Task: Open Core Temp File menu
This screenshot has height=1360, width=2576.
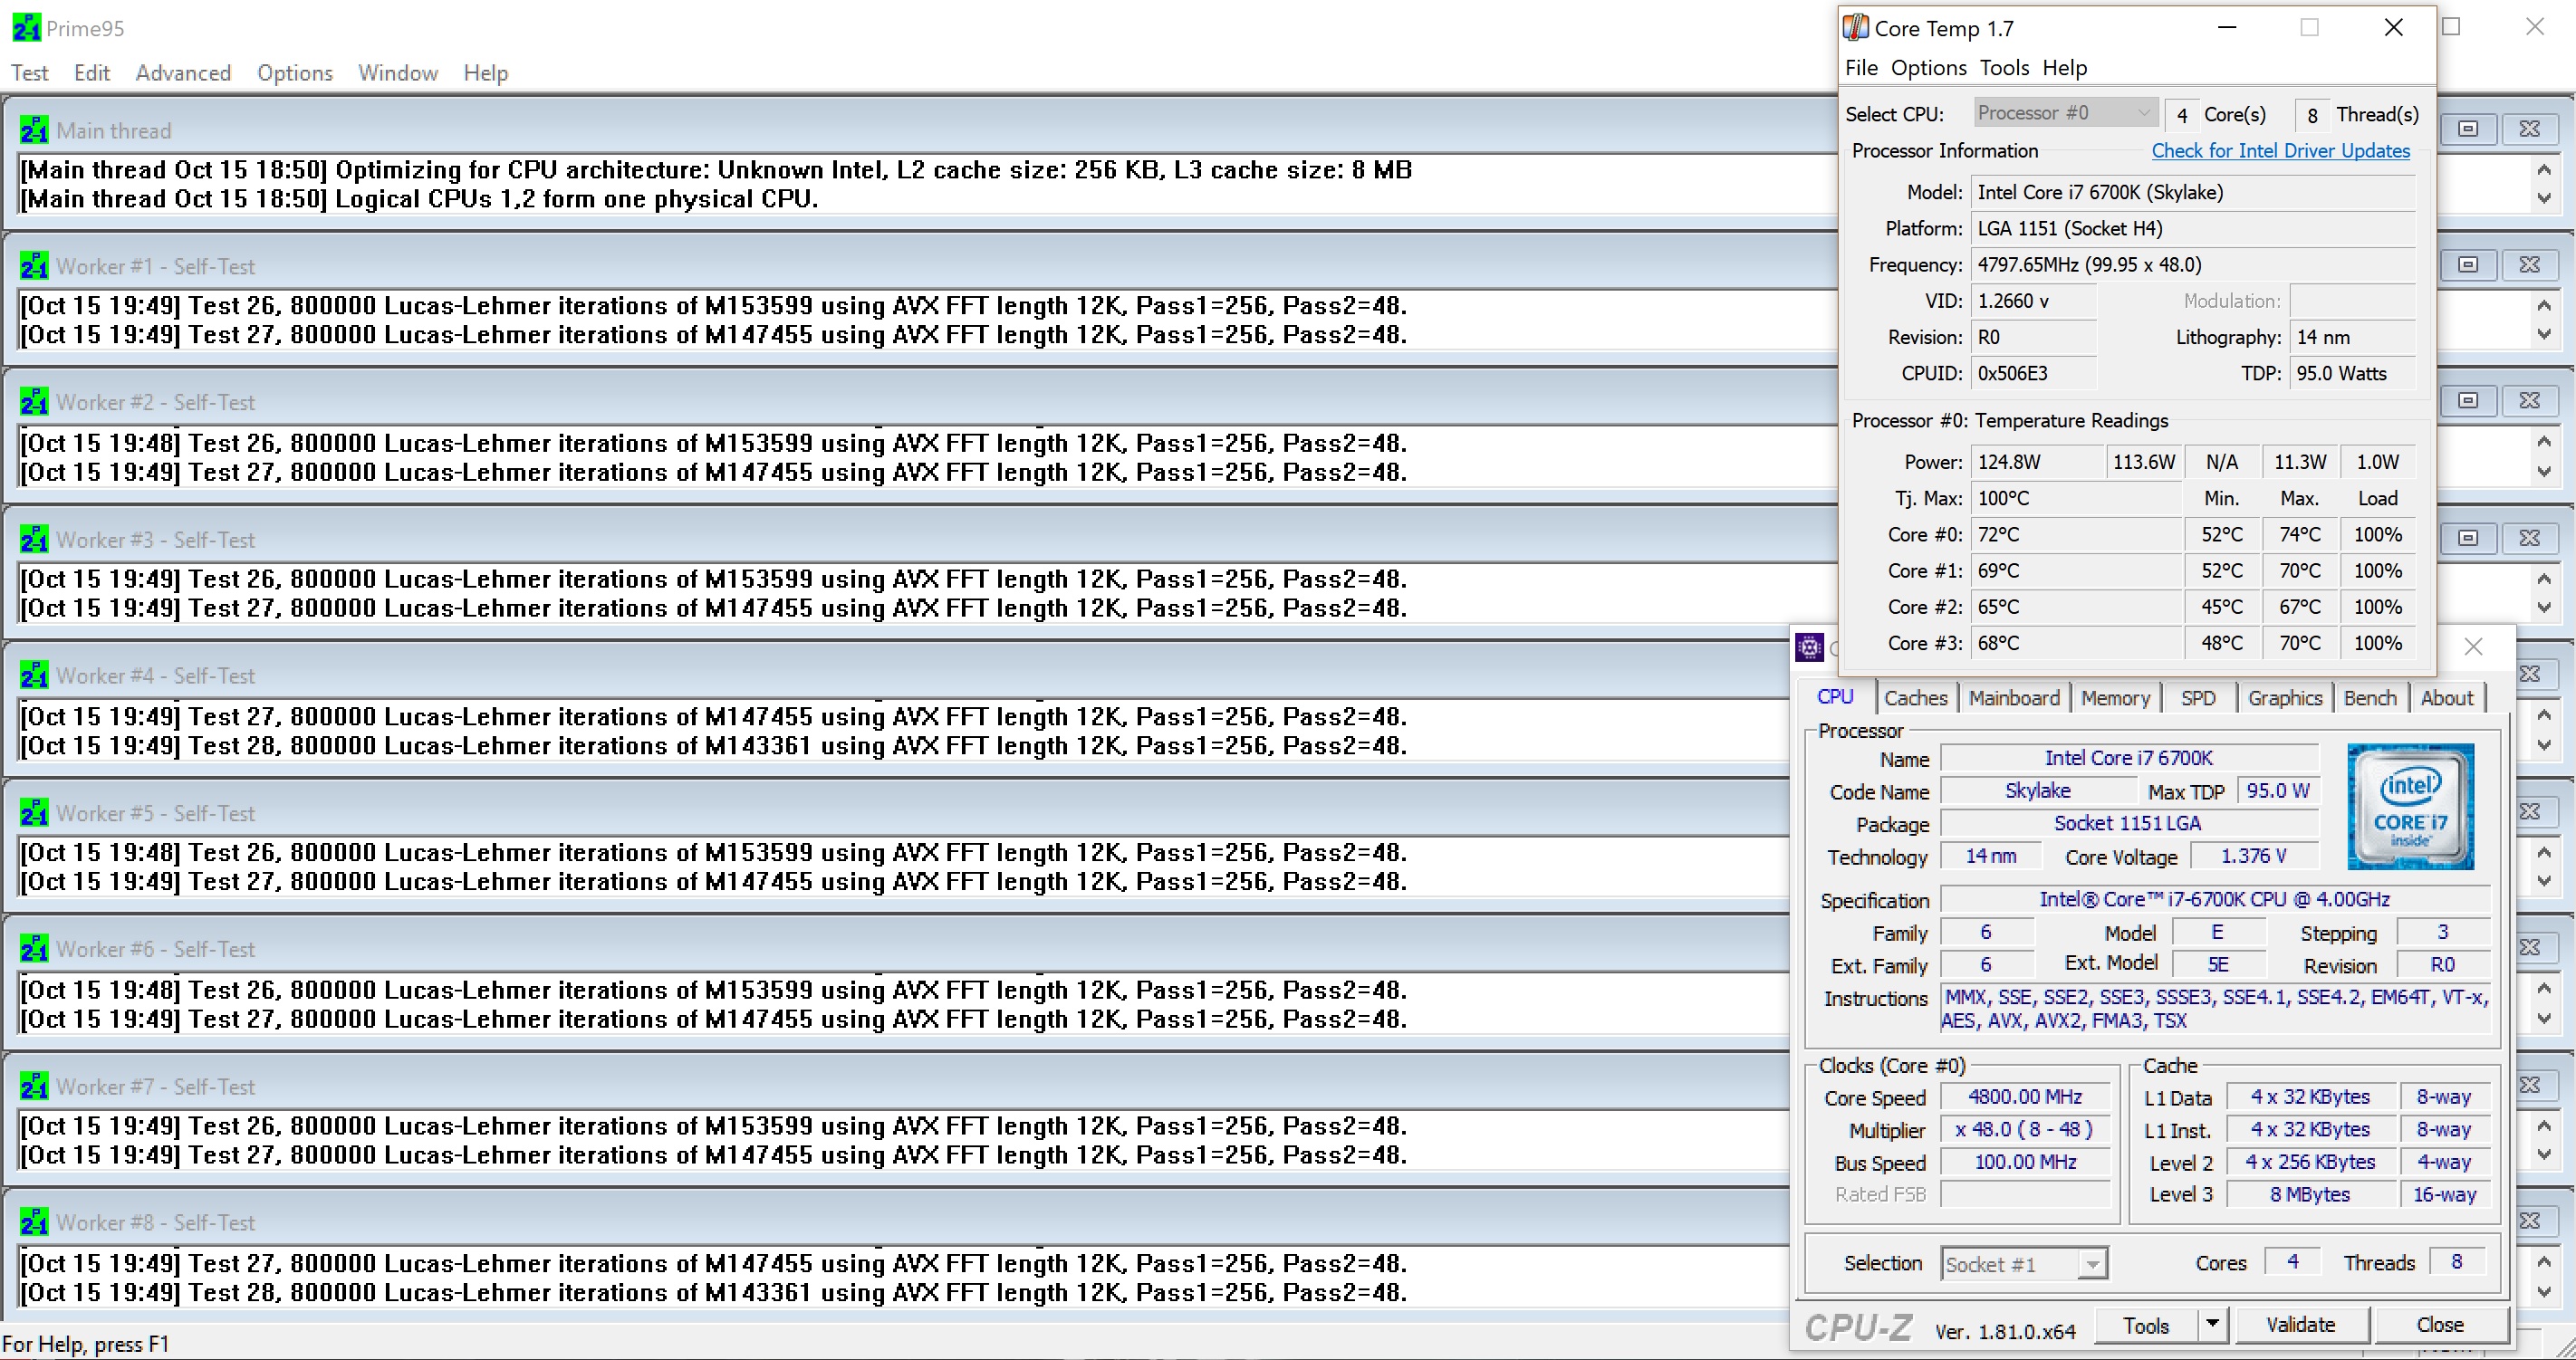Action: pos(1861,68)
